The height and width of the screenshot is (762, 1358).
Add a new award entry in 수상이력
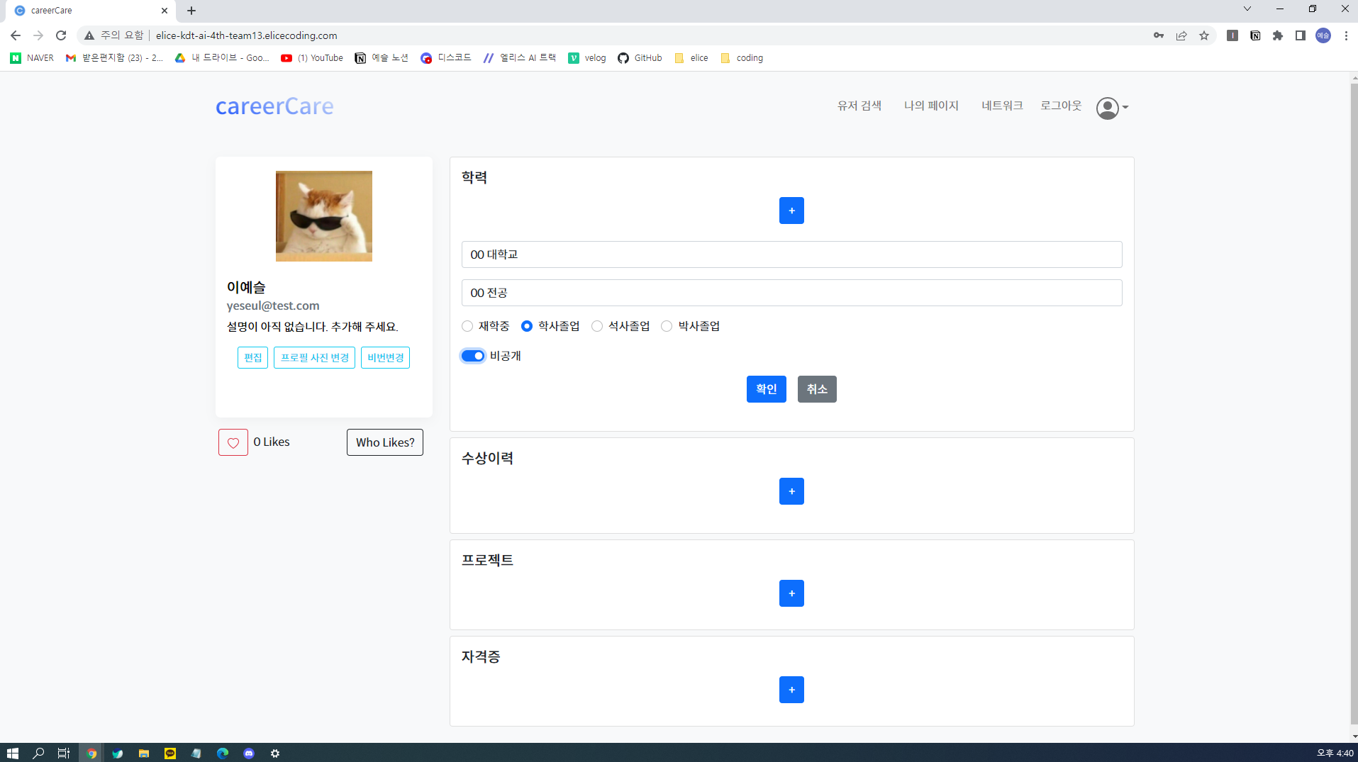(791, 491)
